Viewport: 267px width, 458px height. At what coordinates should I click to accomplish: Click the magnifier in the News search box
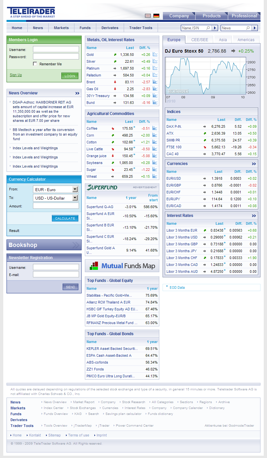coord(248,28)
